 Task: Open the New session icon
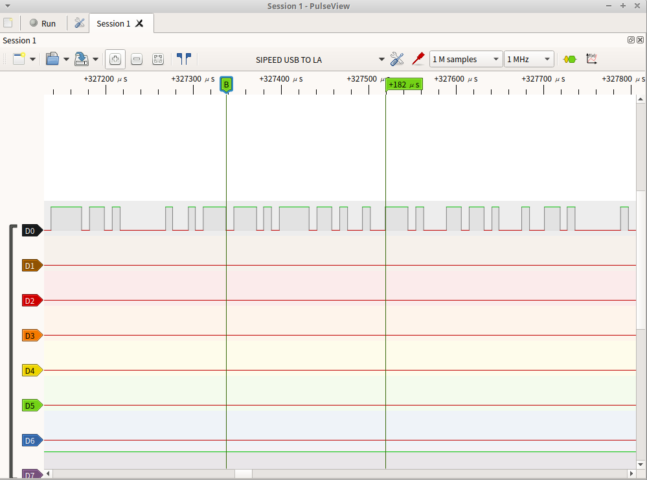pos(19,59)
